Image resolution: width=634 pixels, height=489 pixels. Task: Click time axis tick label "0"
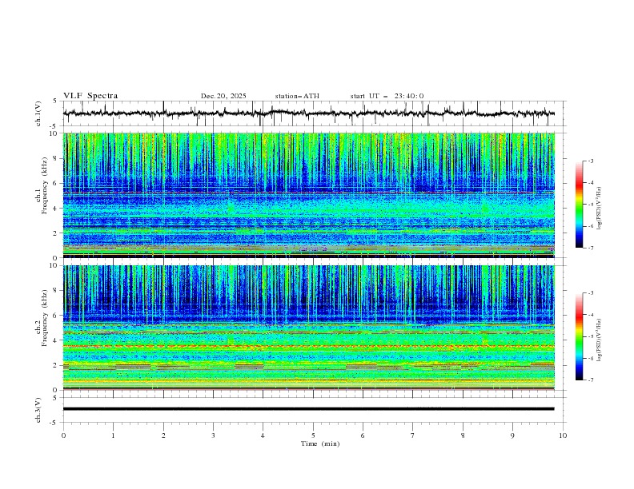tap(63, 435)
